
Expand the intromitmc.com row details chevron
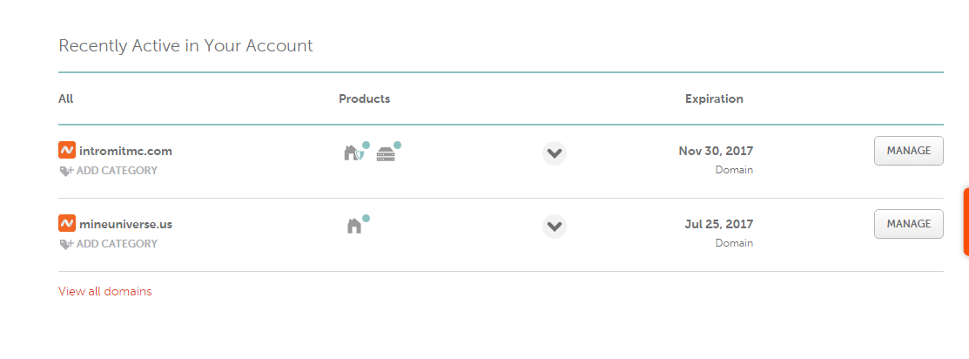pyautogui.click(x=555, y=153)
